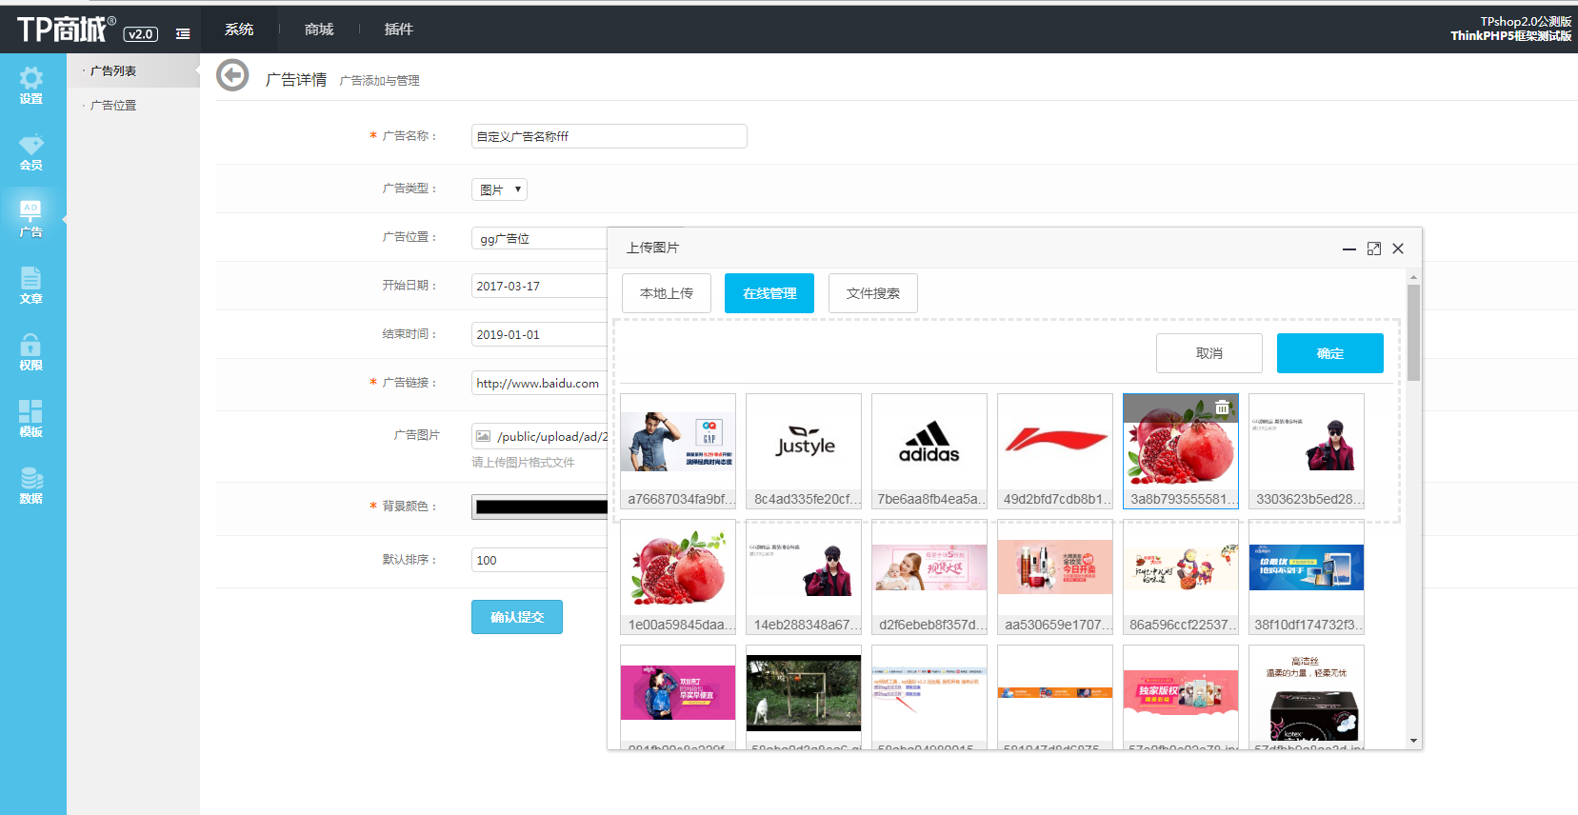Screen dimensions: 1578x815
Task: Focus the 开始日期 date field
Action: (x=539, y=286)
